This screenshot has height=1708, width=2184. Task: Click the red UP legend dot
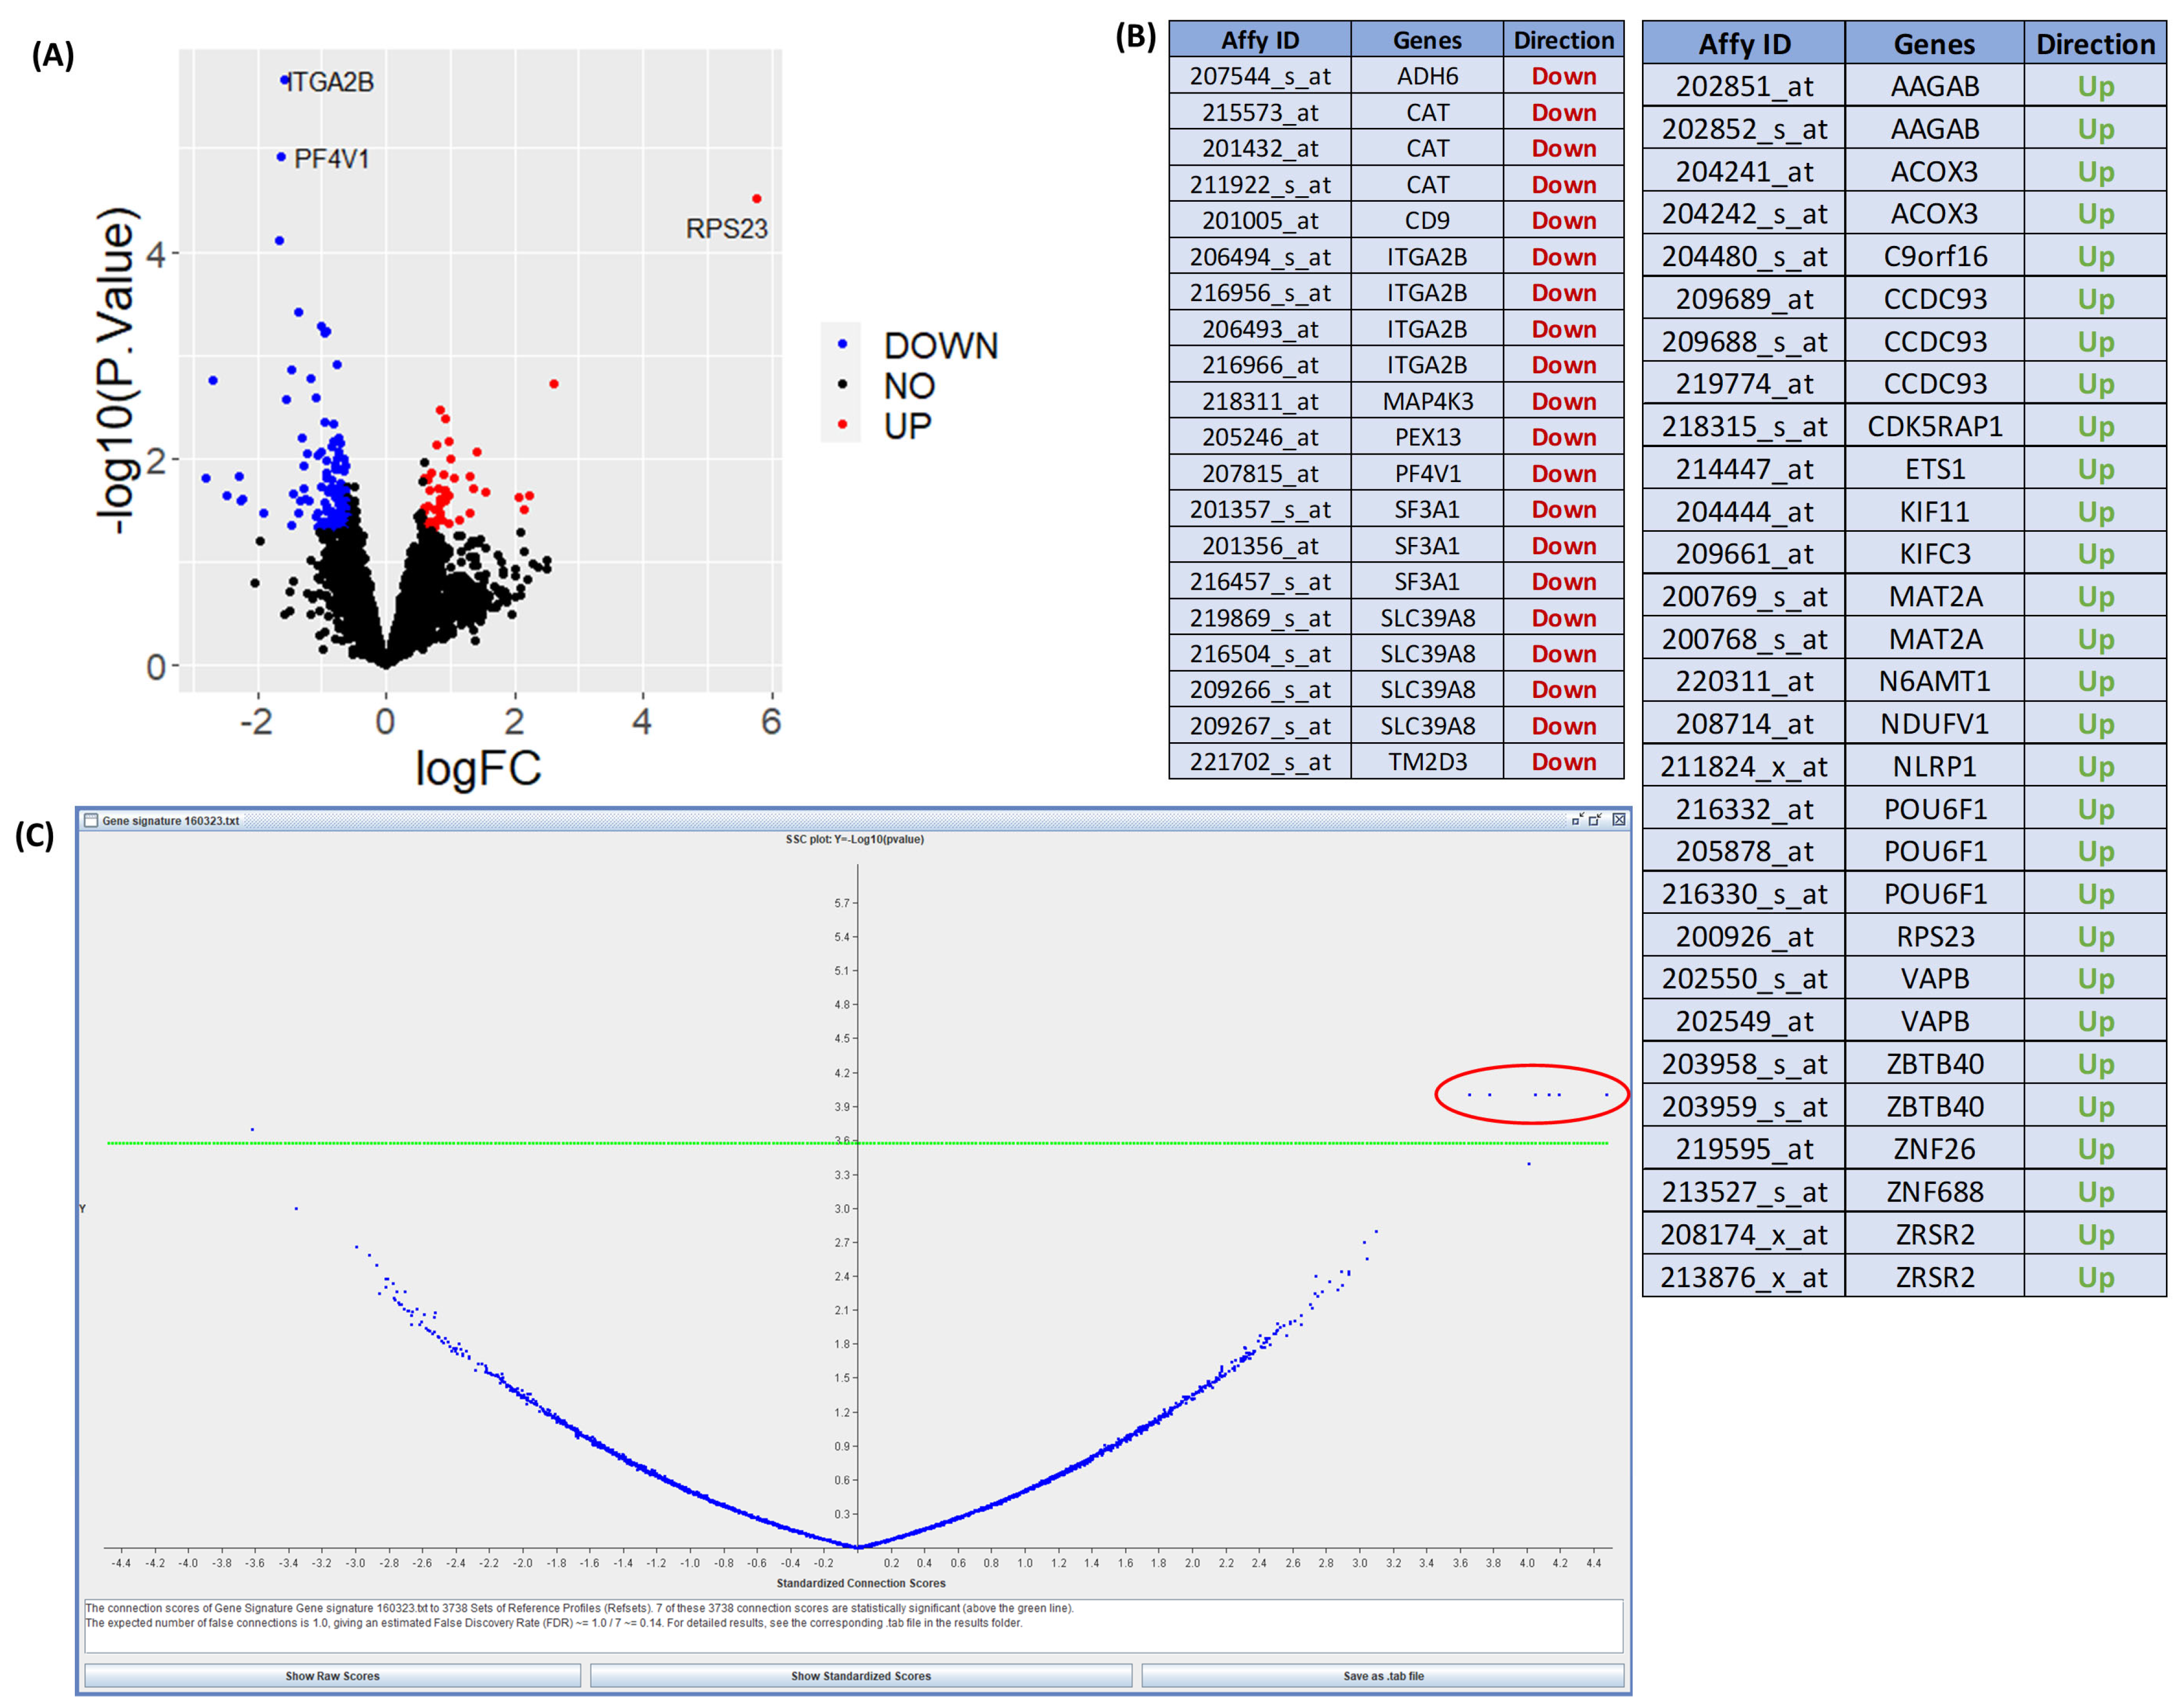pos(842,425)
